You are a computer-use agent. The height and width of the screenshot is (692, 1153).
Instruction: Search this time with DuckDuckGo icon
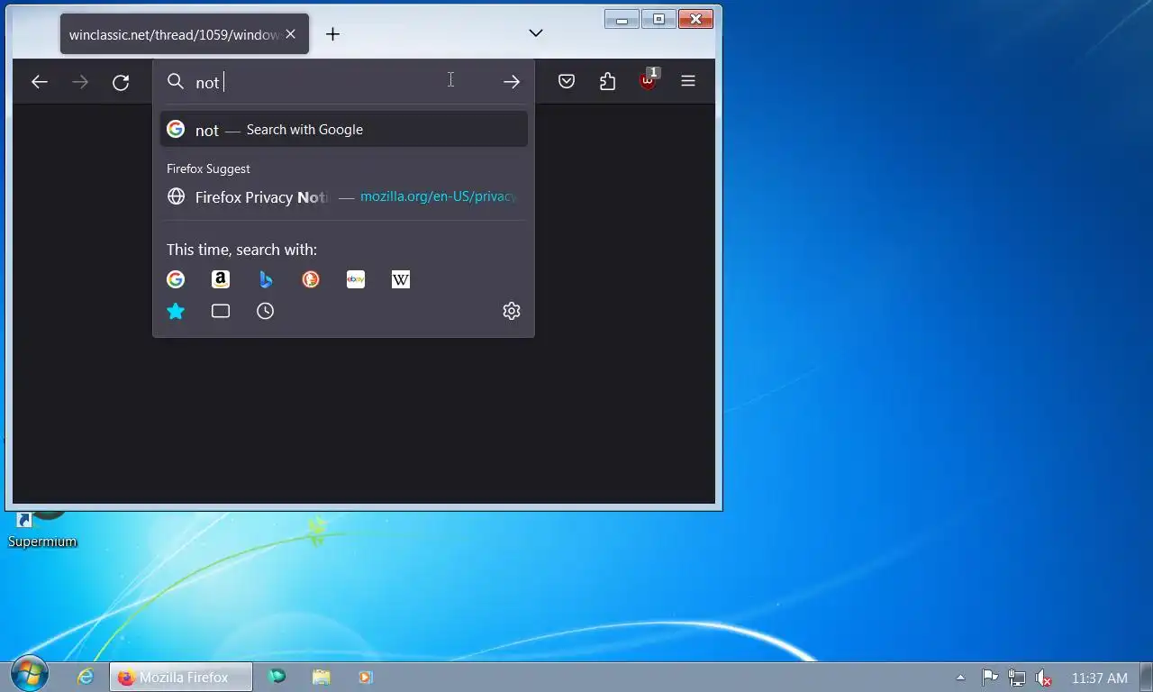point(311,279)
